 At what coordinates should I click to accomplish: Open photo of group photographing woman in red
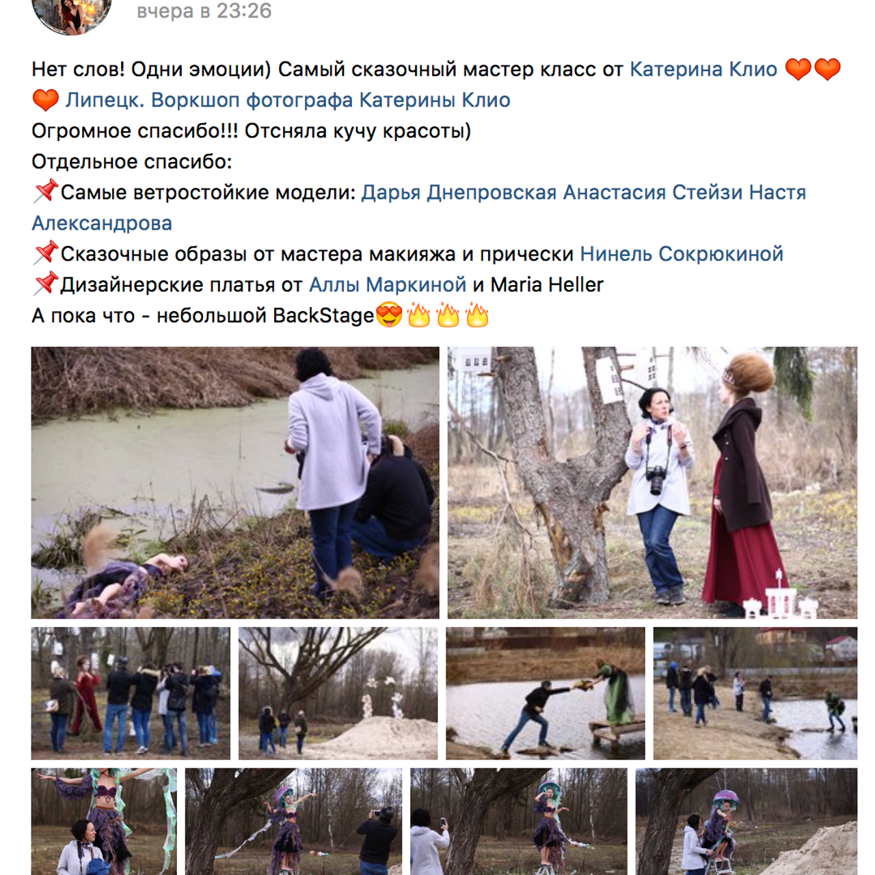pos(131,693)
